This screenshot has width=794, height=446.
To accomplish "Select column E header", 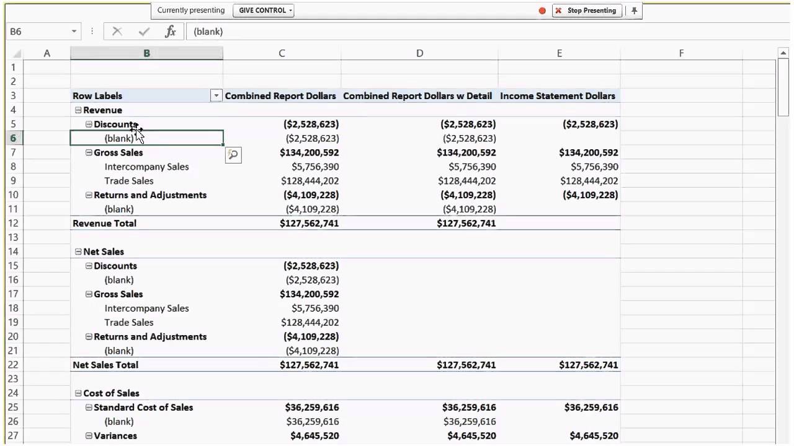I will pyautogui.click(x=559, y=54).
